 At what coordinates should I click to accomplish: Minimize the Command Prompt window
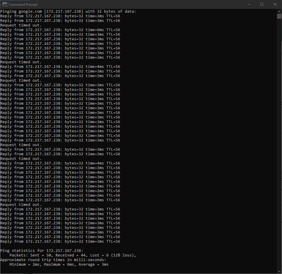point(248,4)
